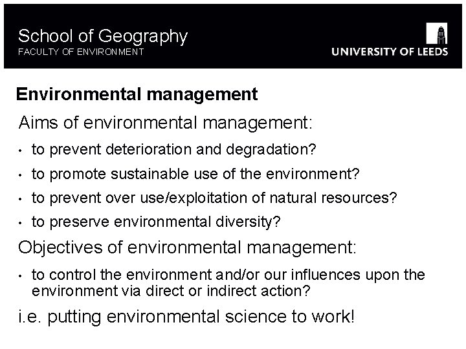Click the bullet before control the environment

20,276
